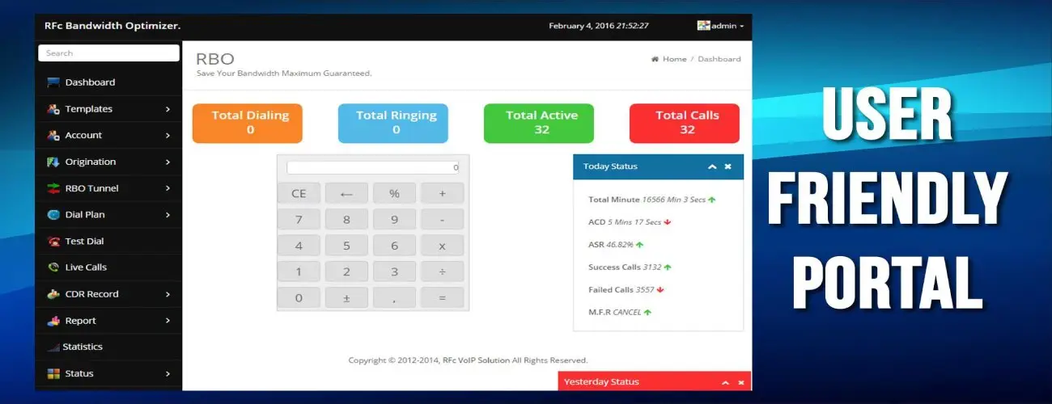1052x404 pixels.
Task: Collapse the Today Status panel
Action: coord(712,166)
